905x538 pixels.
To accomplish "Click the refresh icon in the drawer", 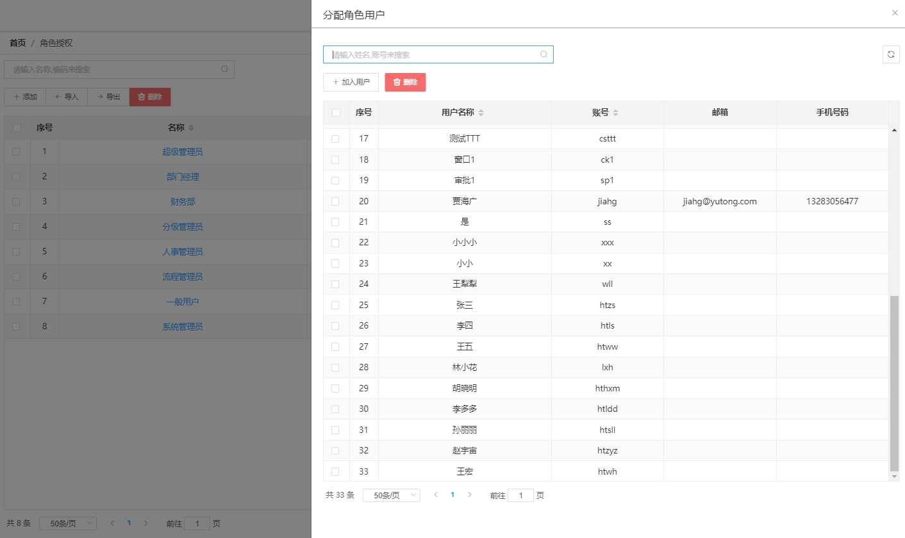I will [x=891, y=54].
